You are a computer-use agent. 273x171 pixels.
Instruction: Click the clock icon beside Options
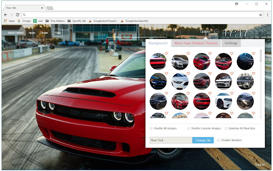(216, 31)
